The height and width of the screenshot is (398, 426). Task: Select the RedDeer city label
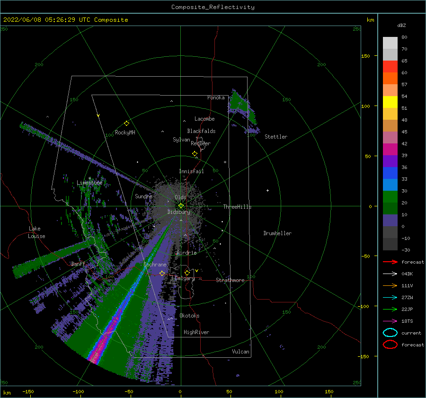tap(201, 143)
